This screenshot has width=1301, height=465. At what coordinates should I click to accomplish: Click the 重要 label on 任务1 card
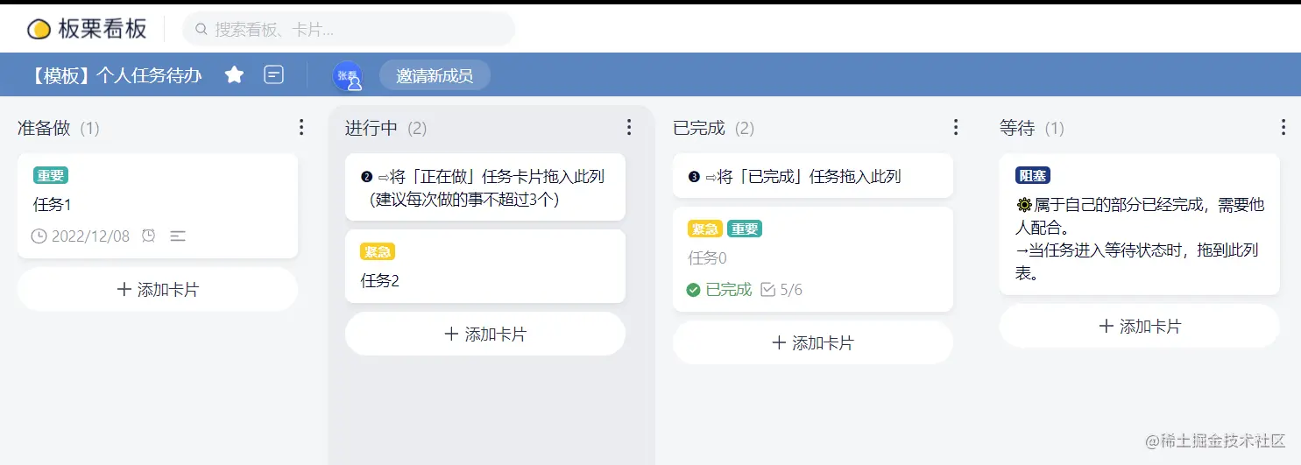(51, 175)
